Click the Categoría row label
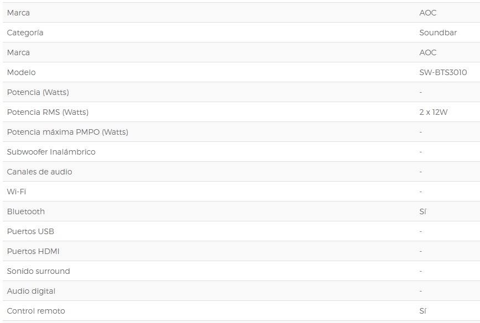The image size is (480, 323). (x=25, y=33)
